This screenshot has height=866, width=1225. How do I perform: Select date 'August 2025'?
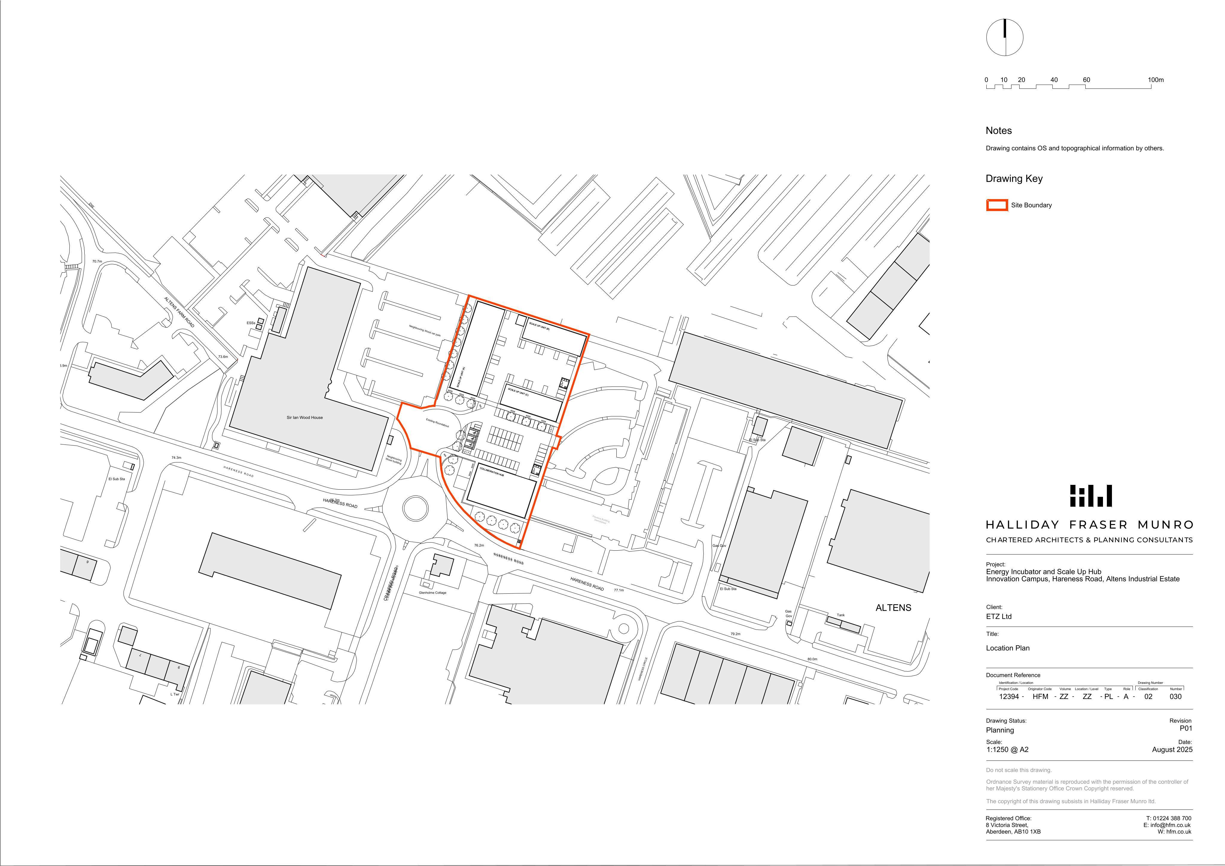1172,750
